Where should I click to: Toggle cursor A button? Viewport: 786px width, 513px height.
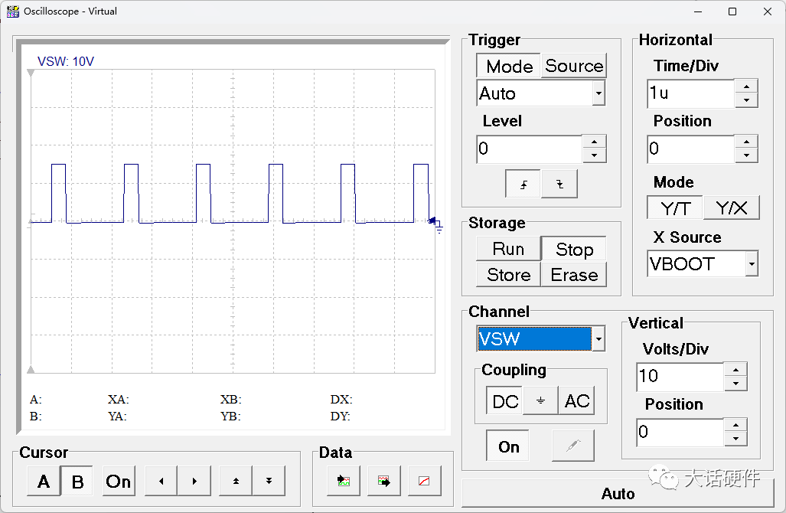[44, 482]
